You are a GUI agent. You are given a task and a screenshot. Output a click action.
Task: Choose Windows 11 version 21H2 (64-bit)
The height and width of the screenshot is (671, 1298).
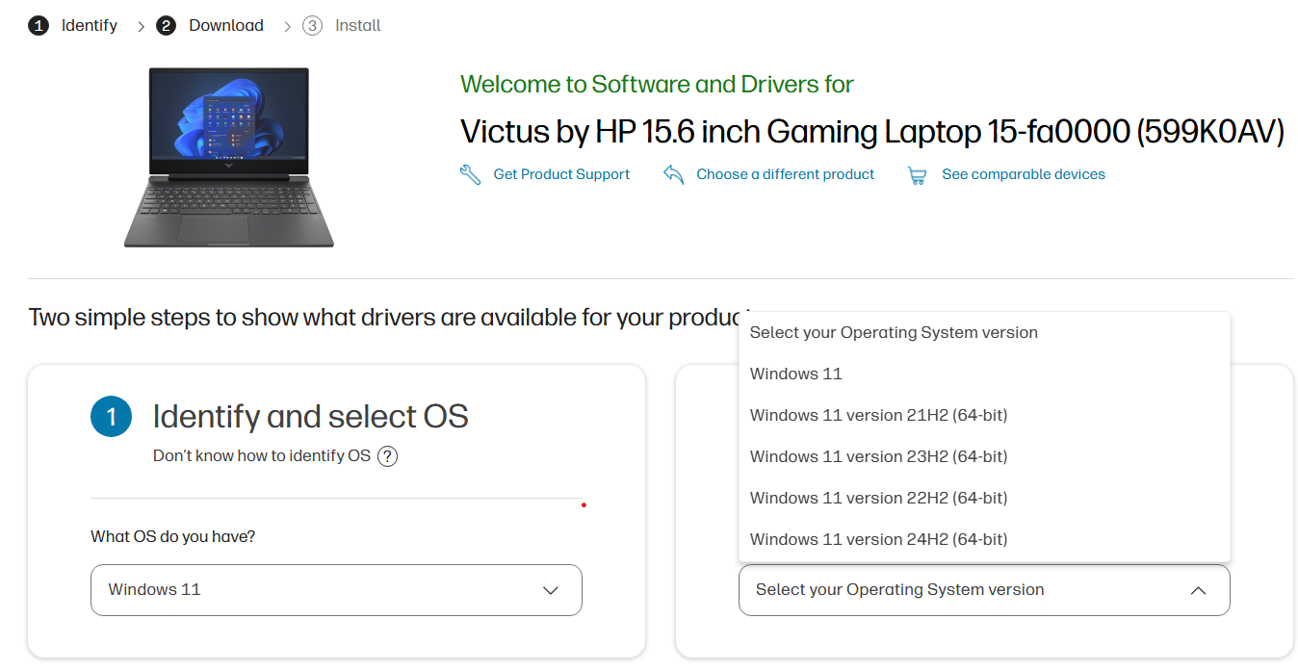[x=984, y=416]
